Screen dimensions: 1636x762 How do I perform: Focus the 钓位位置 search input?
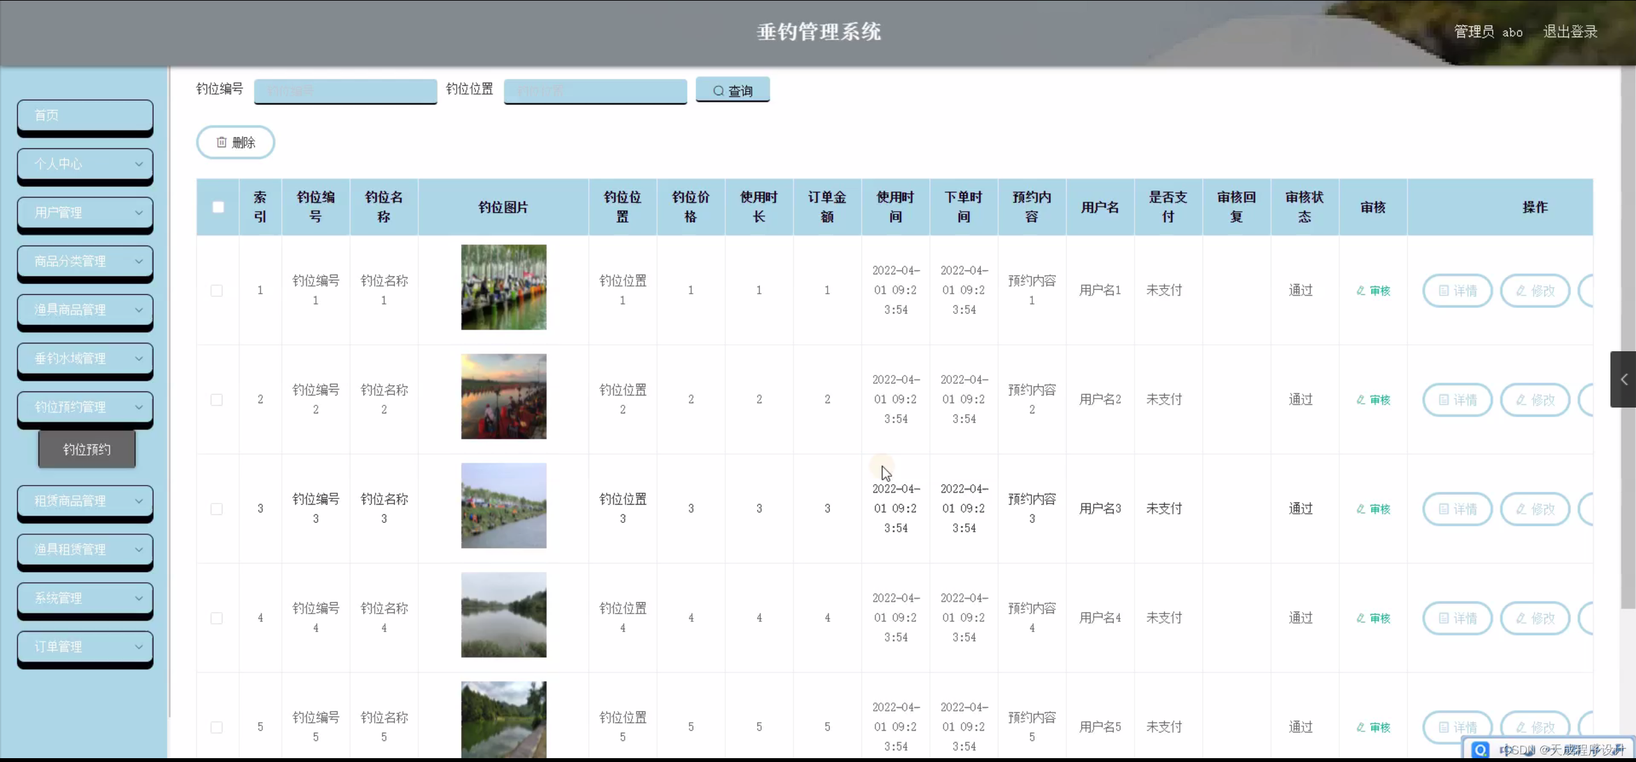(595, 91)
